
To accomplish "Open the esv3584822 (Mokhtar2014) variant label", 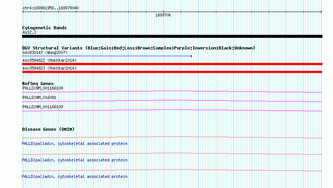I will click(49, 60).
